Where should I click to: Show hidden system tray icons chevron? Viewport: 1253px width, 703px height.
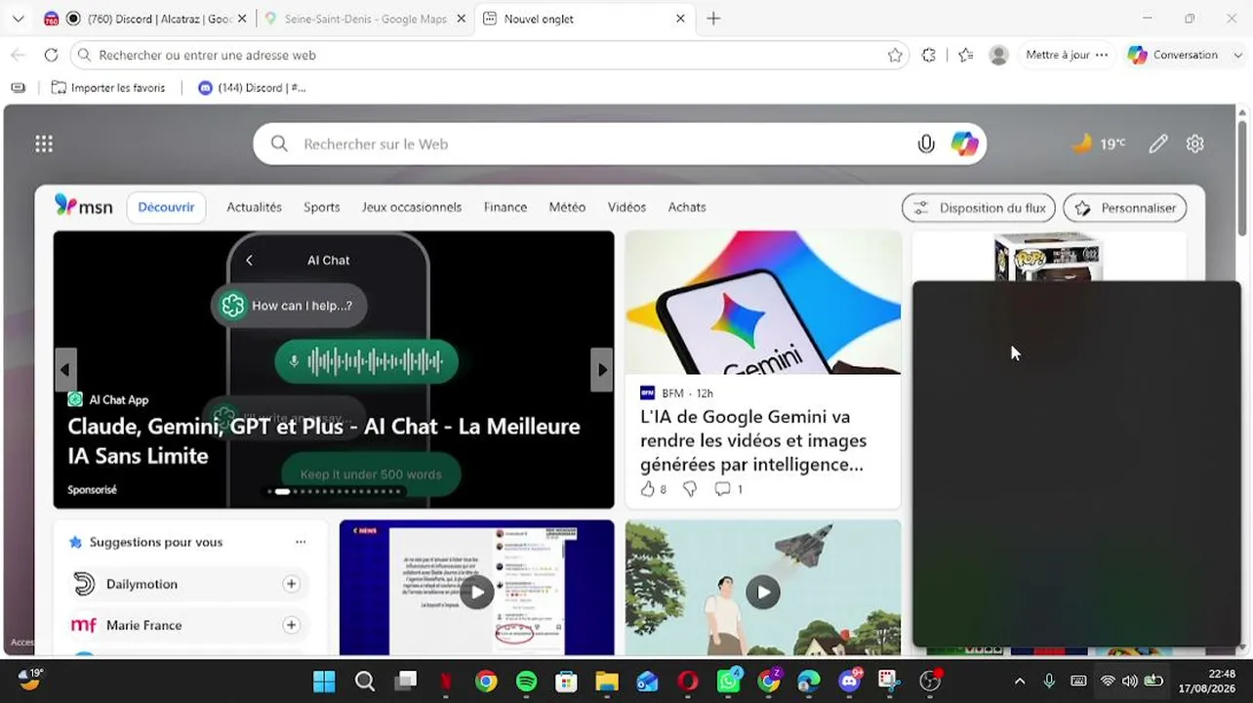tap(1020, 681)
